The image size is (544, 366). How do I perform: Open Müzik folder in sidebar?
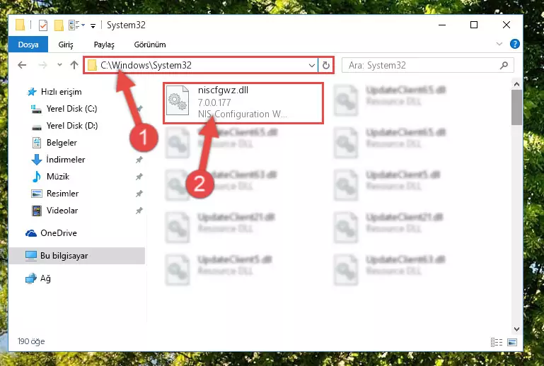57,177
